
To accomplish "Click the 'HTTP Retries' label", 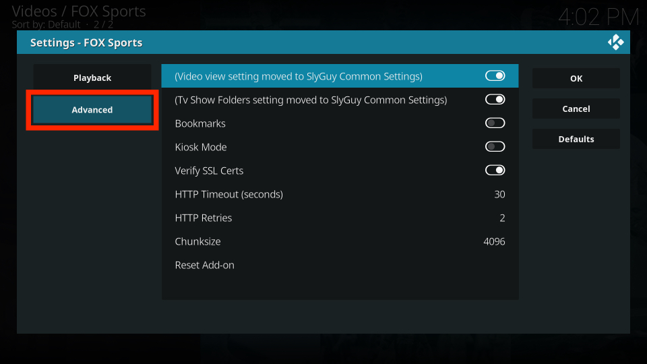I will pos(203,218).
